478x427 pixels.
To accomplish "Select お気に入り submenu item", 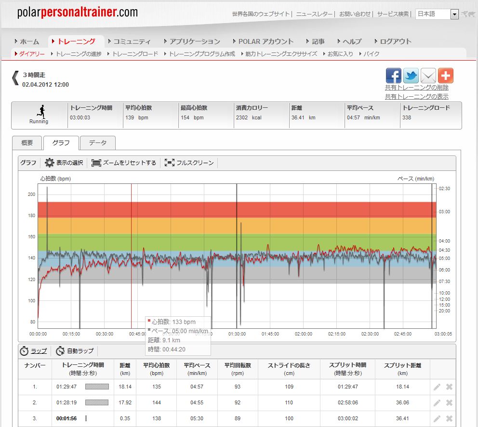I will 338,54.
